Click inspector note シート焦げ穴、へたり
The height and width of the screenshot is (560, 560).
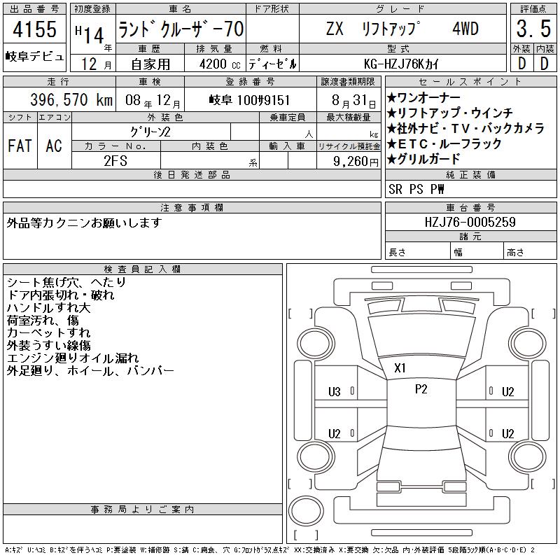[66, 282]
